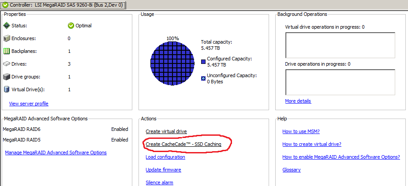Image resolution: width=408 pixels, height=186 pixels.
Task: Click the Backplanes icon
Action: [x=7, y=51]
